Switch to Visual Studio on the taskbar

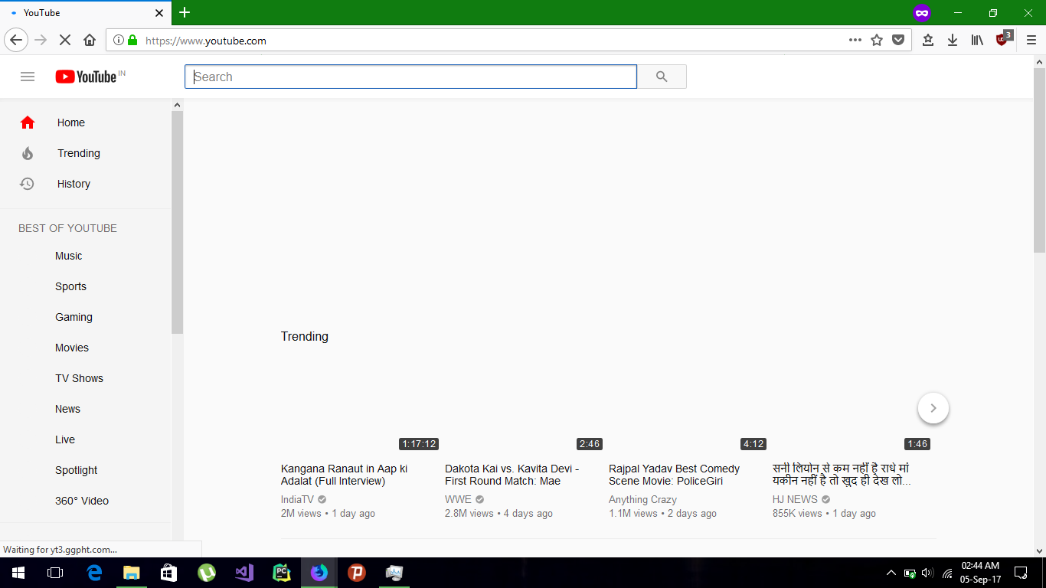click(x=244, y=573)
